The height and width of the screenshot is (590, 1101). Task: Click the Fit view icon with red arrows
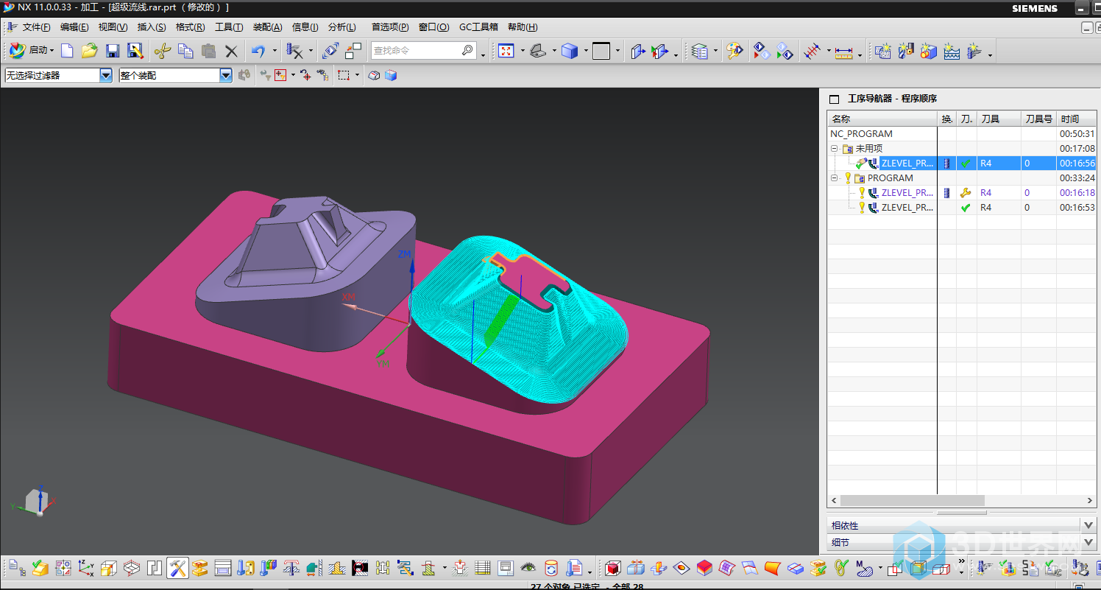[x=506, y=51]
